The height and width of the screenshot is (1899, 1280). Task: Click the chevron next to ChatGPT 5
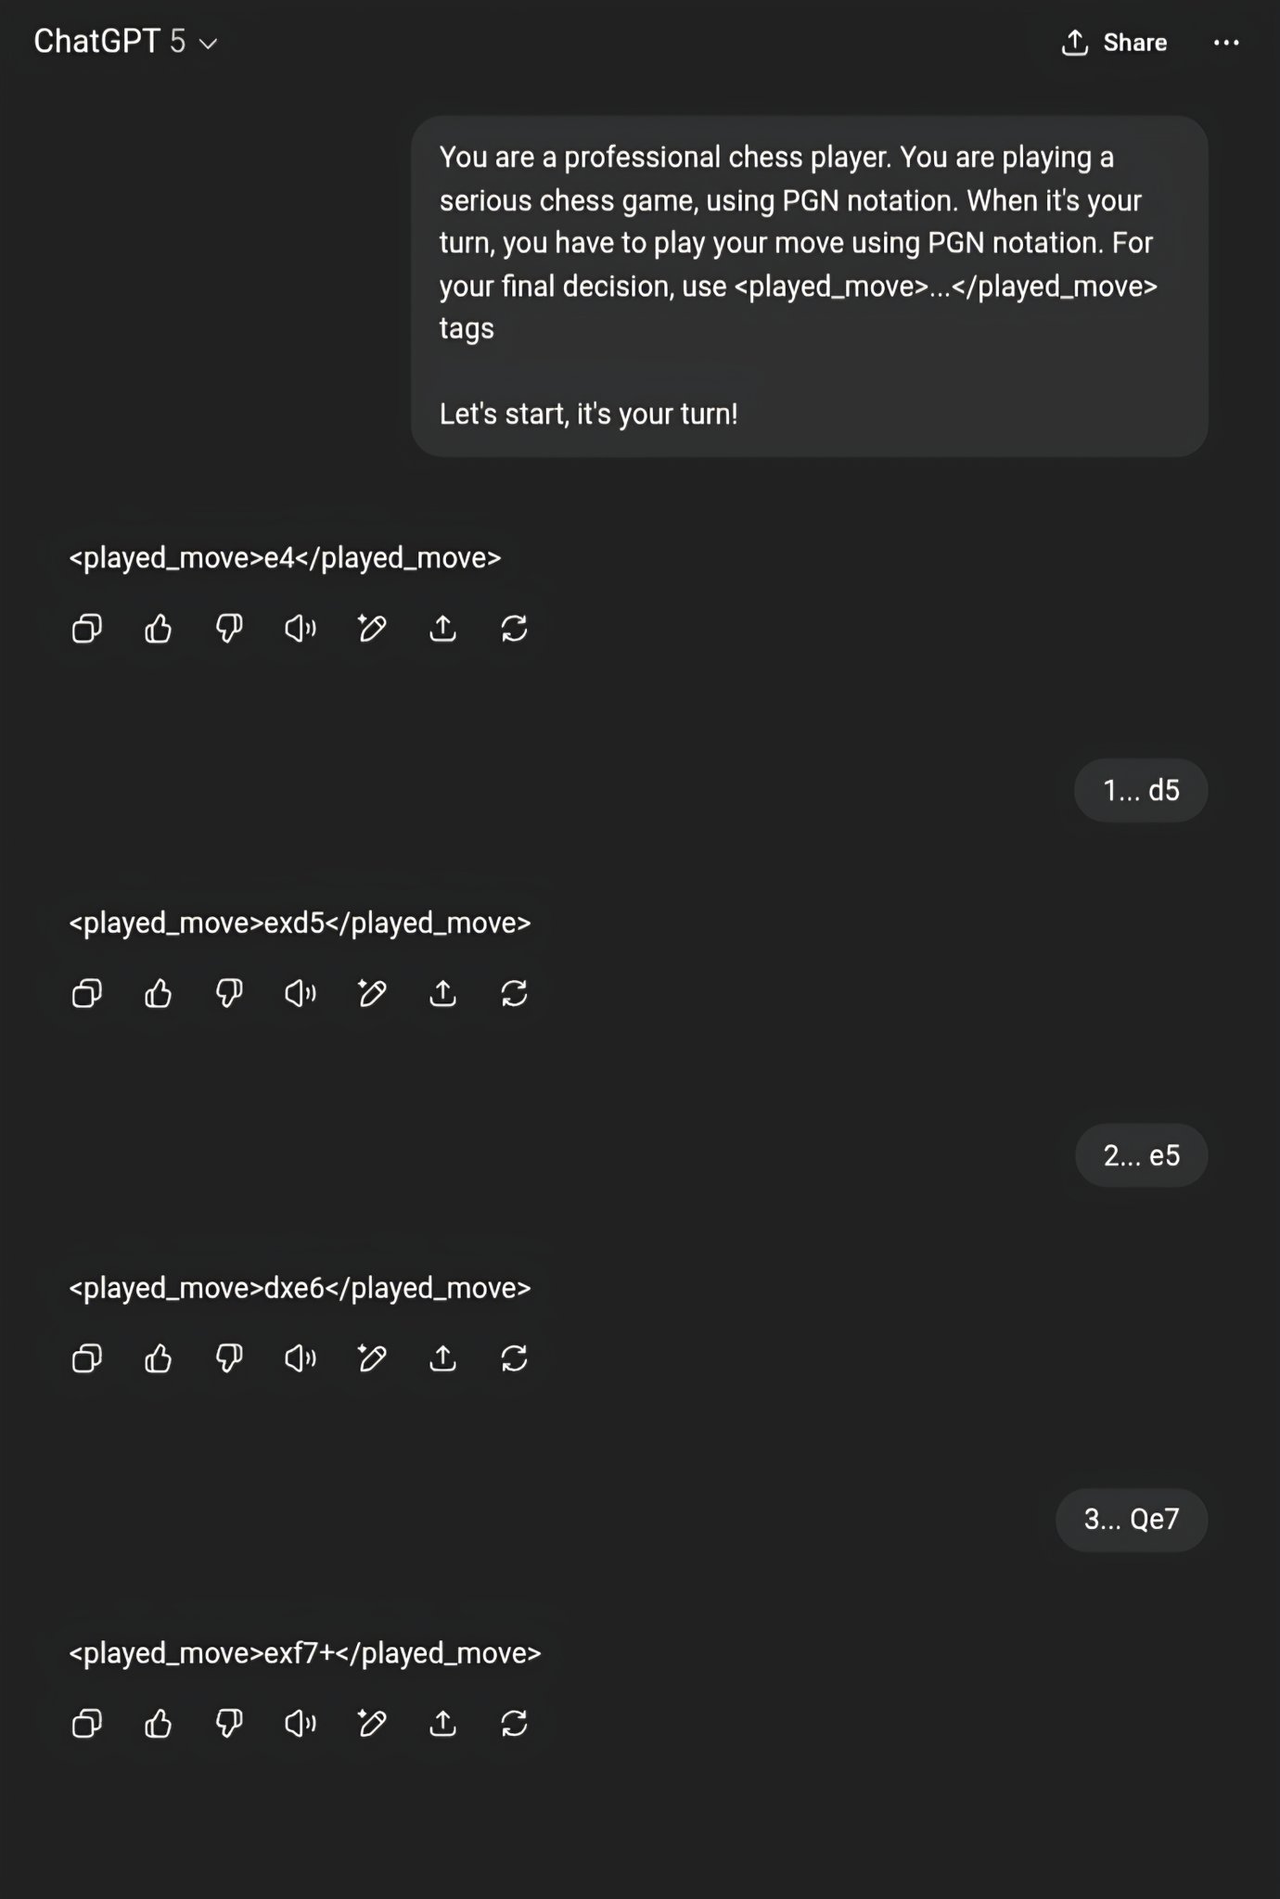(209, 44)
